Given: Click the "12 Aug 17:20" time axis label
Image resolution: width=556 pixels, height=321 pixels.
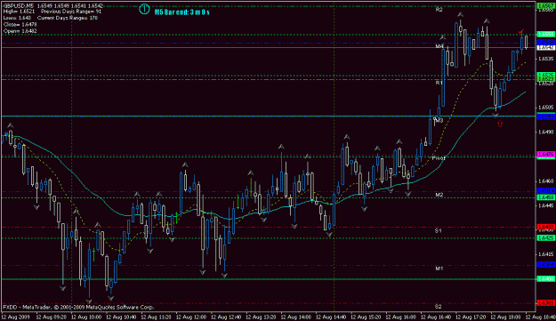Looking at the screenshot, I should click(x=471, y=317).
